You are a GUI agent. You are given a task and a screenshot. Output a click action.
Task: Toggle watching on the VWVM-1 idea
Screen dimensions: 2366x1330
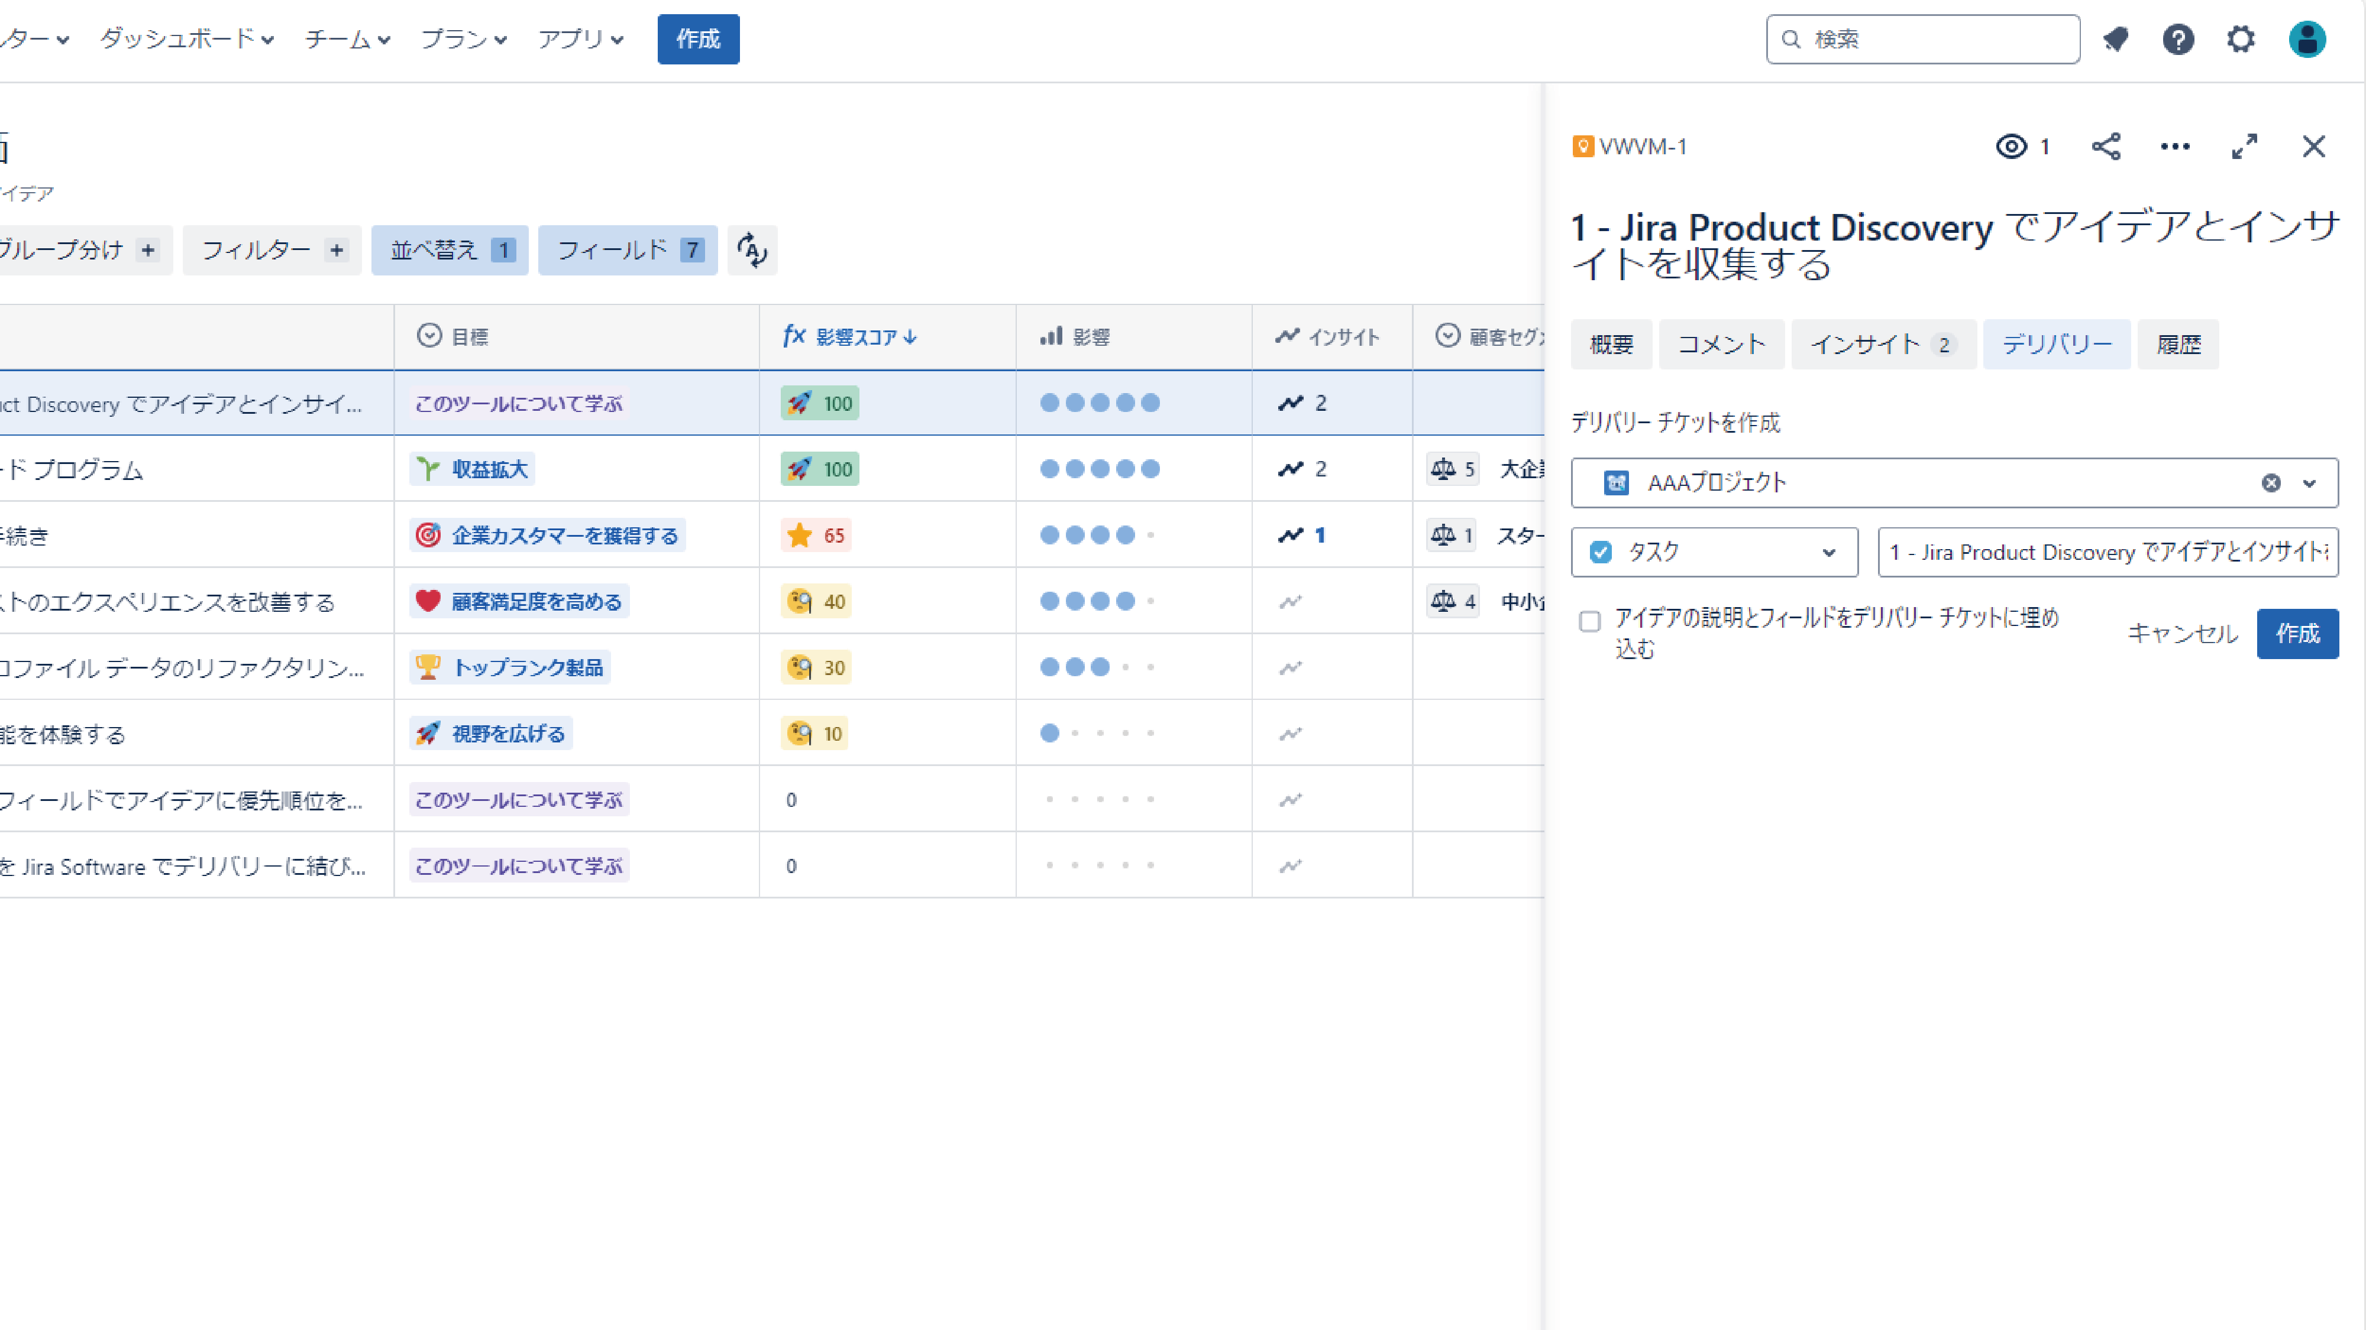pos(2012,146)
